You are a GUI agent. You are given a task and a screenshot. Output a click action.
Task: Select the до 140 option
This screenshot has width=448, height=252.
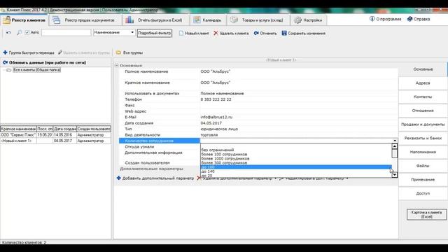click(x=208, y=171)
